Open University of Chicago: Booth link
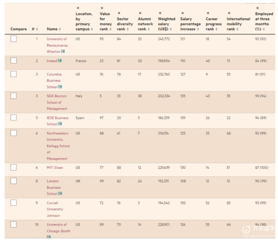 click(x=59, y=228)
